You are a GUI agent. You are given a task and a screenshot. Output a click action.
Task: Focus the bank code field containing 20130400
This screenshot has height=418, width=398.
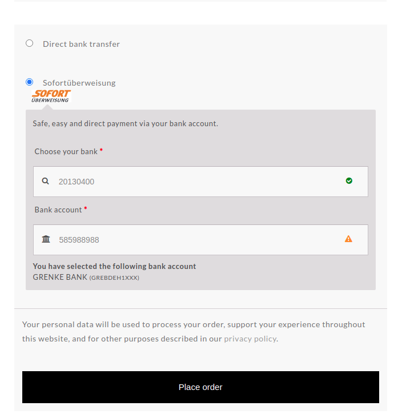click(x=194, y=182)
